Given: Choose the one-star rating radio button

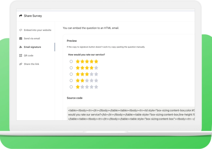Looking at the screenshot, I should coord(71,87).
